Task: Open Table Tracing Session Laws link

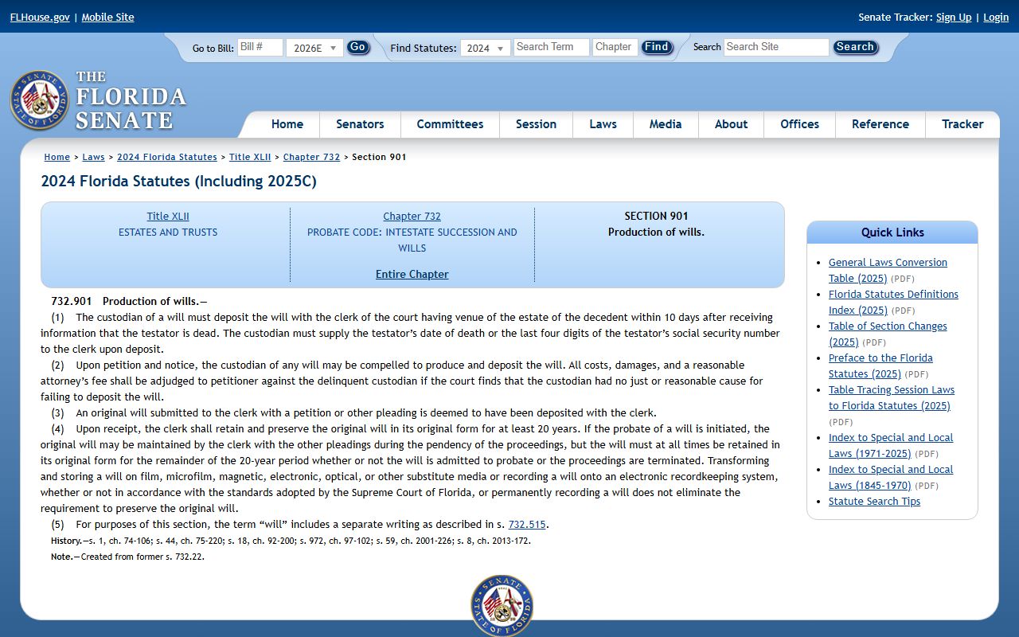Action: pos(892,397)
